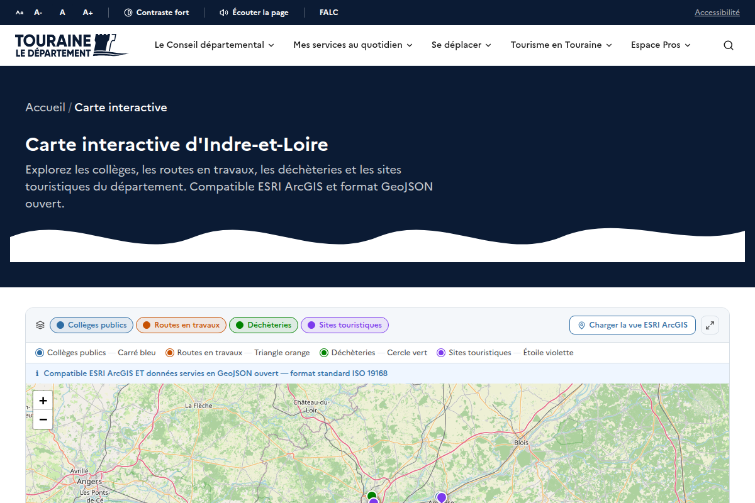Viewport: 755px width, 503px height.
Task: Click the Blois label on the map
Action: [x=522, y=443]
